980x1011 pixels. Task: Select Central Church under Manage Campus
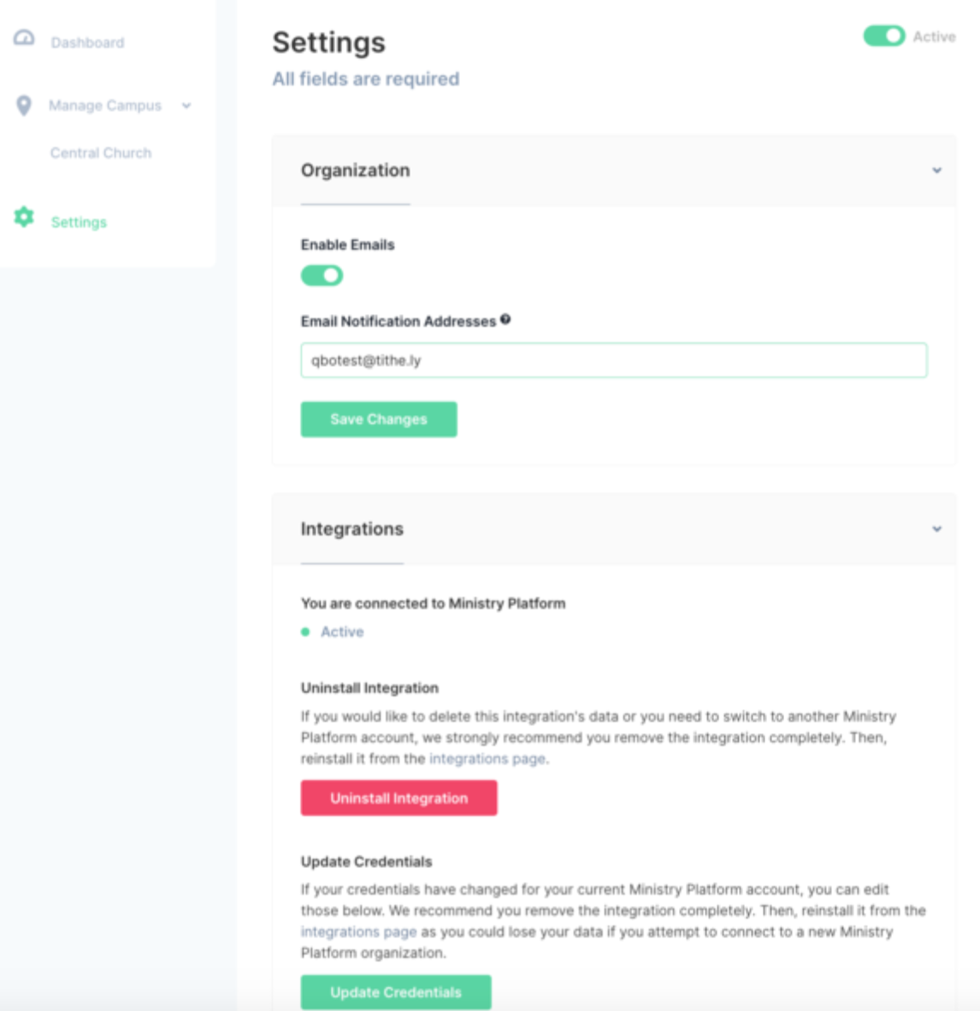pos(103,152)
